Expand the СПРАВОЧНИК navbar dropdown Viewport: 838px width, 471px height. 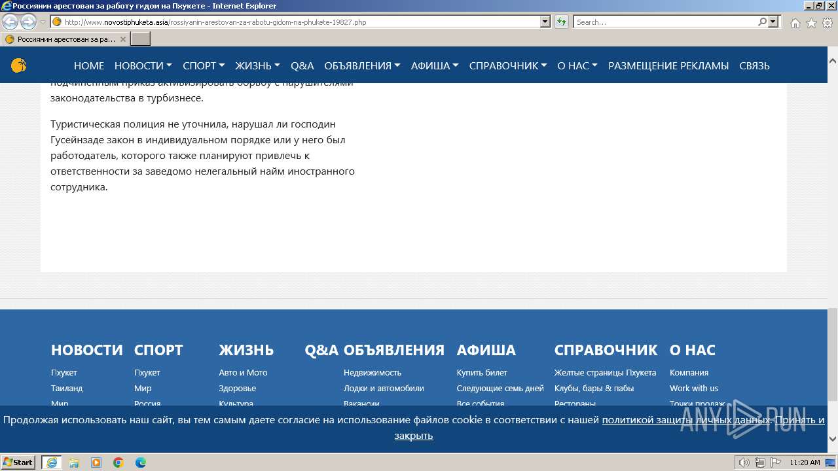click(508, 65)
